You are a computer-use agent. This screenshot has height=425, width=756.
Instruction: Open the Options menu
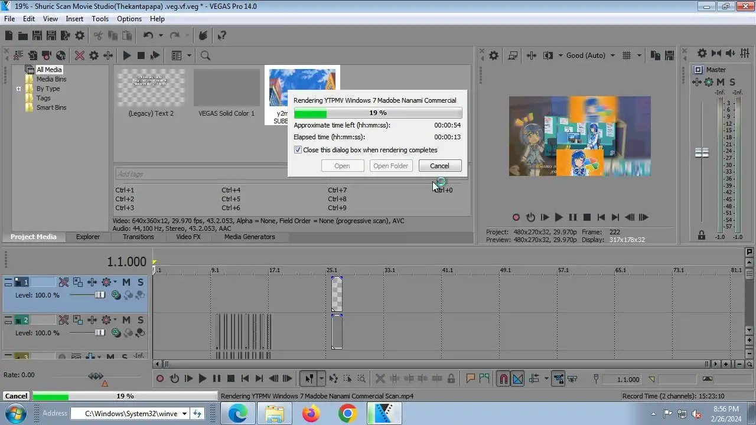point(129,19)
